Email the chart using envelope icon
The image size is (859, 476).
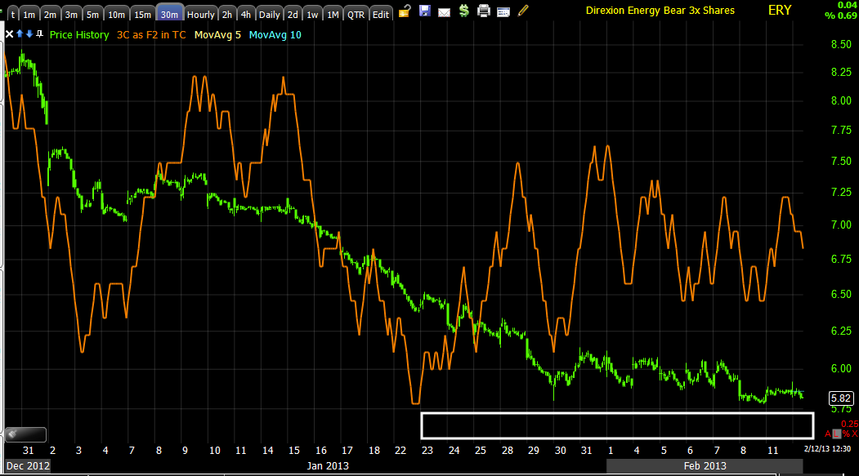click(445, 12)
